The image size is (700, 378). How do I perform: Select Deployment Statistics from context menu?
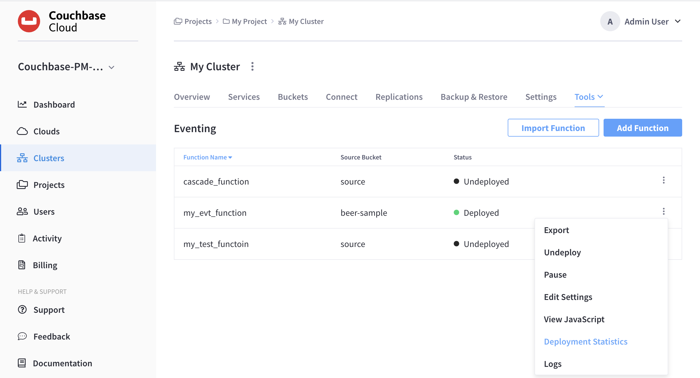click(x=585, y=341)
